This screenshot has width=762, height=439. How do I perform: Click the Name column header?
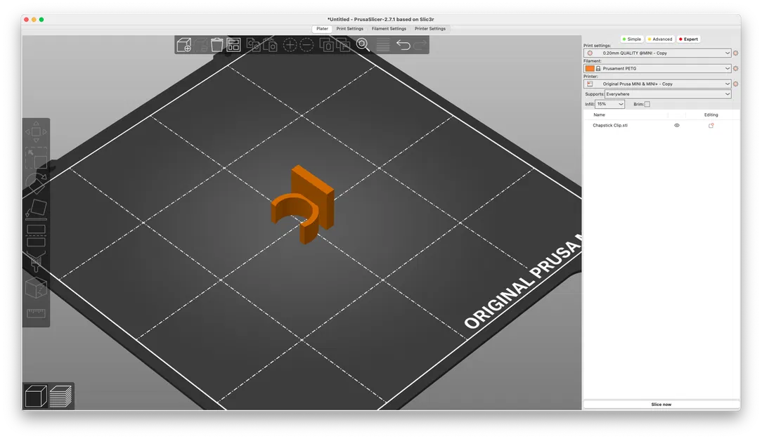coord(599,115)
